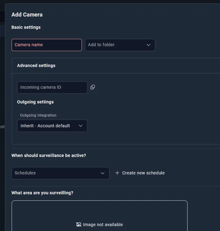
Task: Click the Outgoing settings heading
Action: (x=35, y=102)
